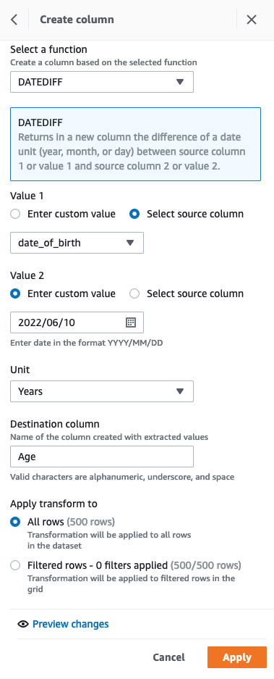Click the 2022/06/10 date input field
The width and height of the screenshot is (274, 679).
pos(77,322)
